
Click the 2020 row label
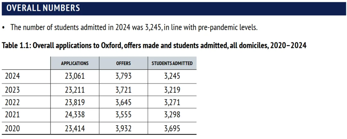[x=13, y=128]
